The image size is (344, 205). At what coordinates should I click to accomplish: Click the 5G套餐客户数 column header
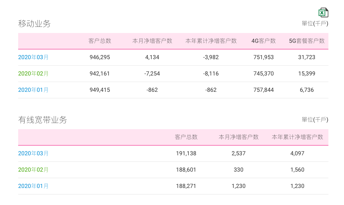tap(307, 41)
